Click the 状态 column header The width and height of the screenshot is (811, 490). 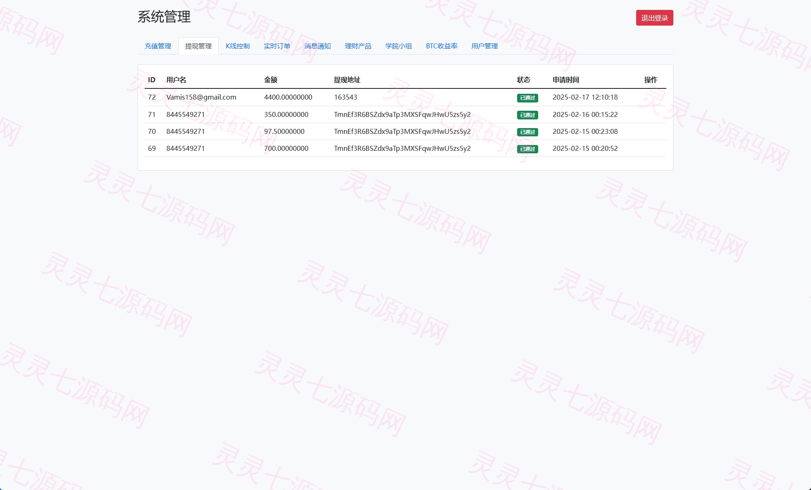[524, 80]
